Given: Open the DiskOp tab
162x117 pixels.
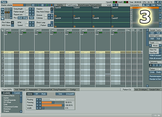Looking at the screenshot, I should pyautogui.click(x=60, y=5).
